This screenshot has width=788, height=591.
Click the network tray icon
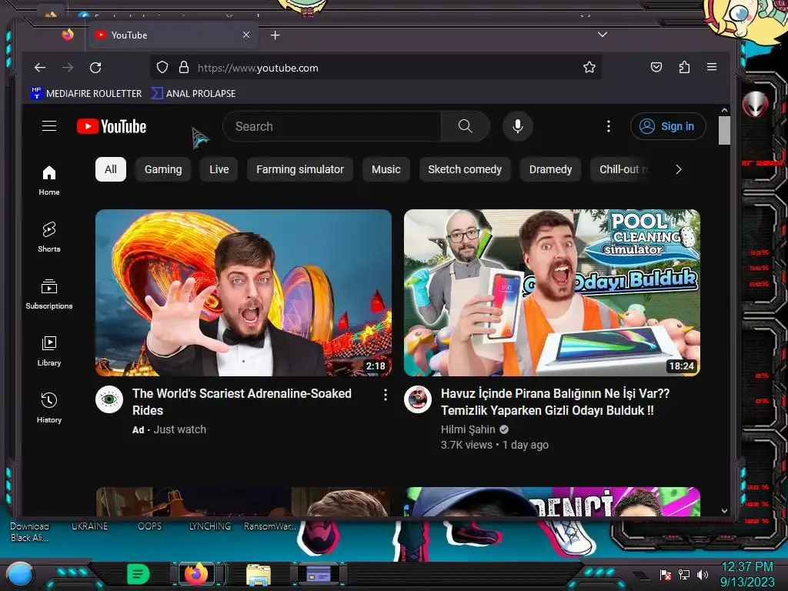pyautogui.click(x=684, y=574)
